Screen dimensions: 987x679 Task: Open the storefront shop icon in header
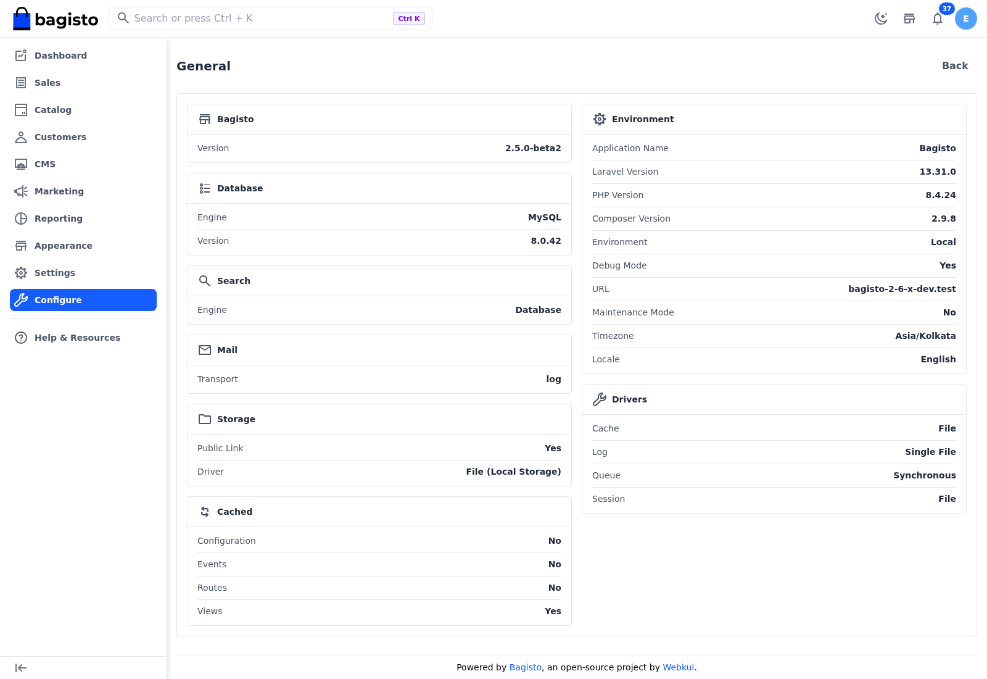[909, 19]
